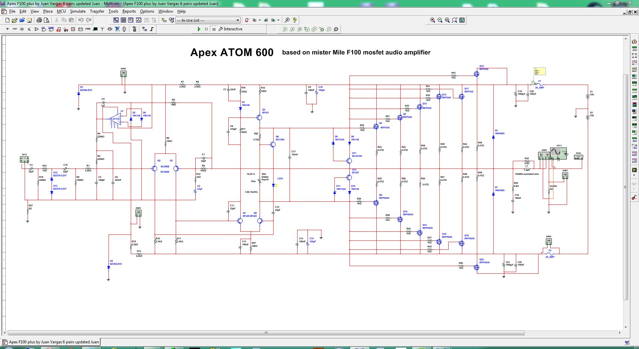The image size is (639, 349).
Task: Open a file with the folder icon
Action: pos(15,20)
